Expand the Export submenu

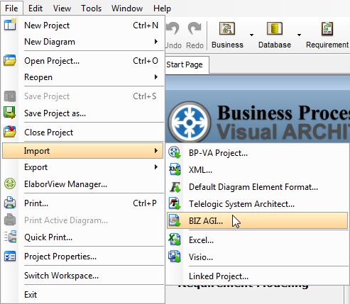tap(155, 167)
